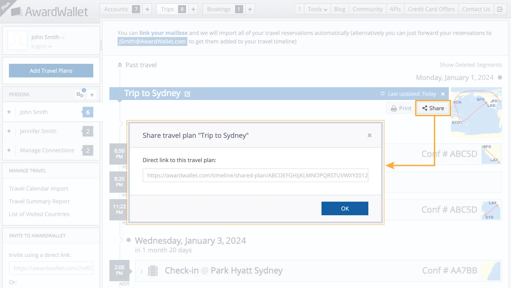Open the Community menu item
The height and width of the screenshot is (288, 511).
click(x=367, y=9)
